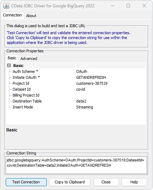Collapse the Basic properties group
The width and height of the screenshot is (153, 190).
click(9, 66)
